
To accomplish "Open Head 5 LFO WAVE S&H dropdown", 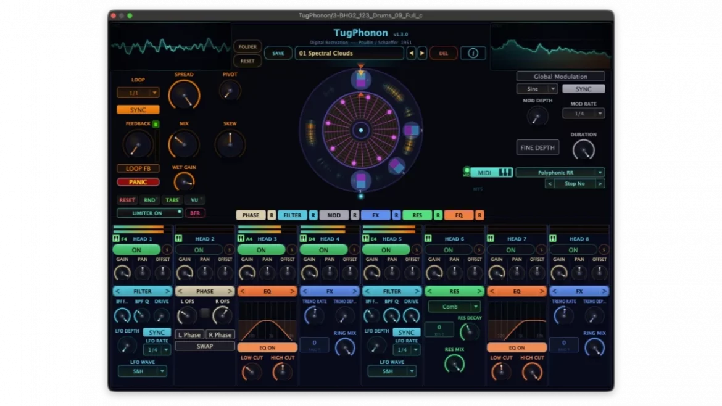I will 392,371.
